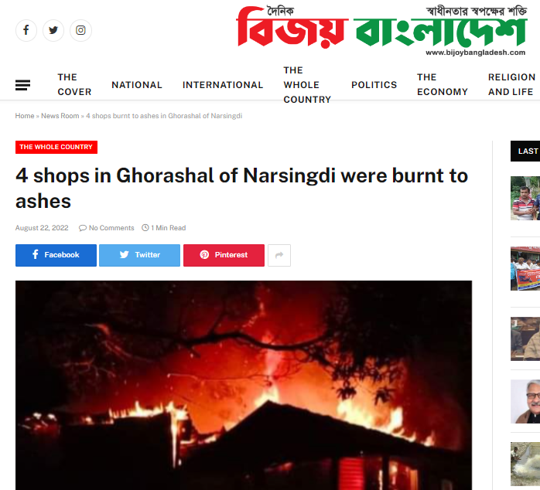Open the burning shops article image
Image resolution: width=540 pixels, height=490 pixels.
coord(244,385)
